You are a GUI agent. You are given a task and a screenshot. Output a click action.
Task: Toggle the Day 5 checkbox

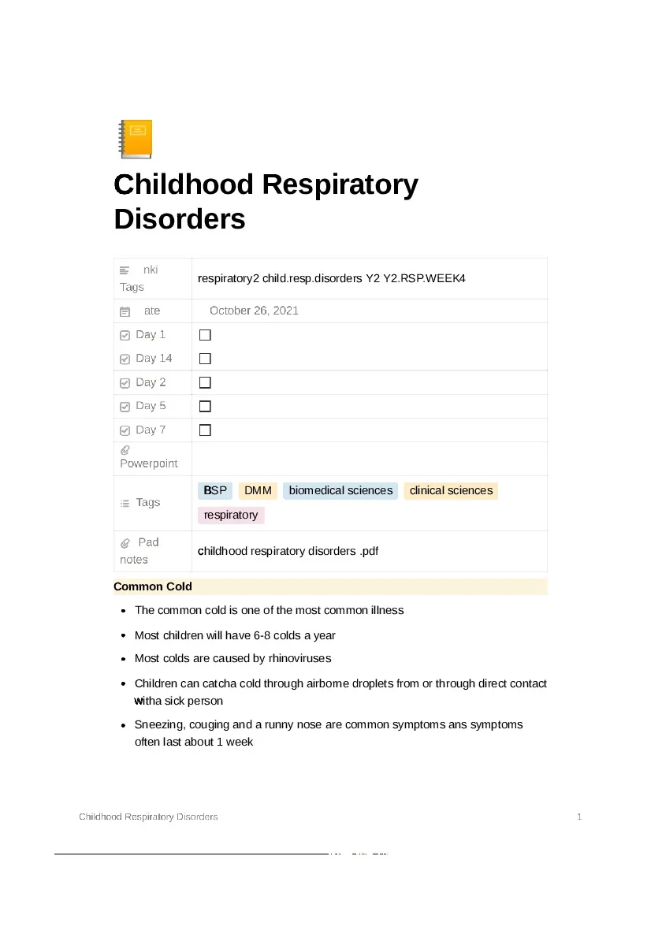click(205, 406)
